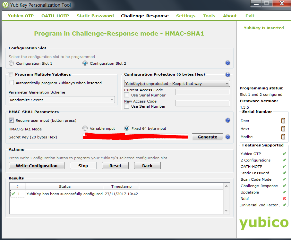Click the Stop button
This screenshot has width=291, height=240.
pos(83,166)
